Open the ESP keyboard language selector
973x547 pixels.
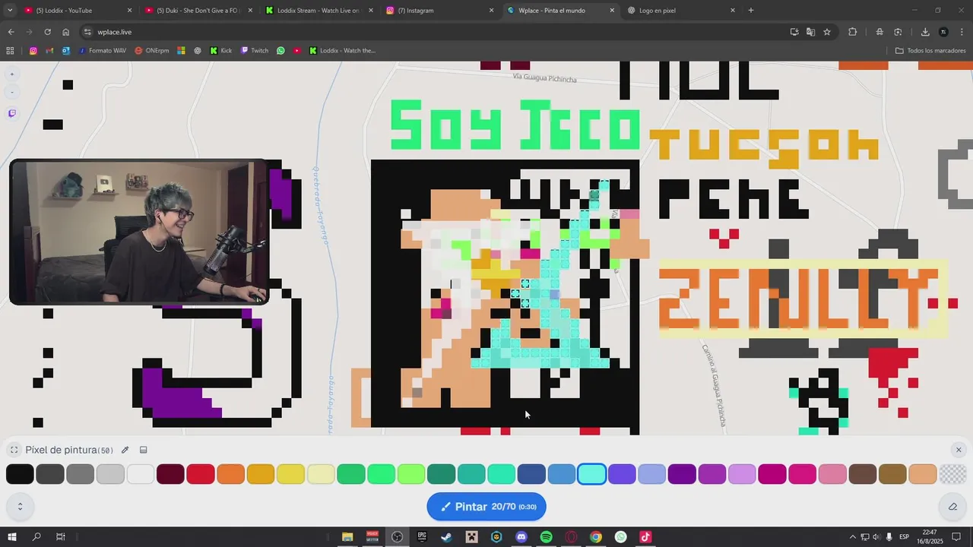tap(905, 537)
